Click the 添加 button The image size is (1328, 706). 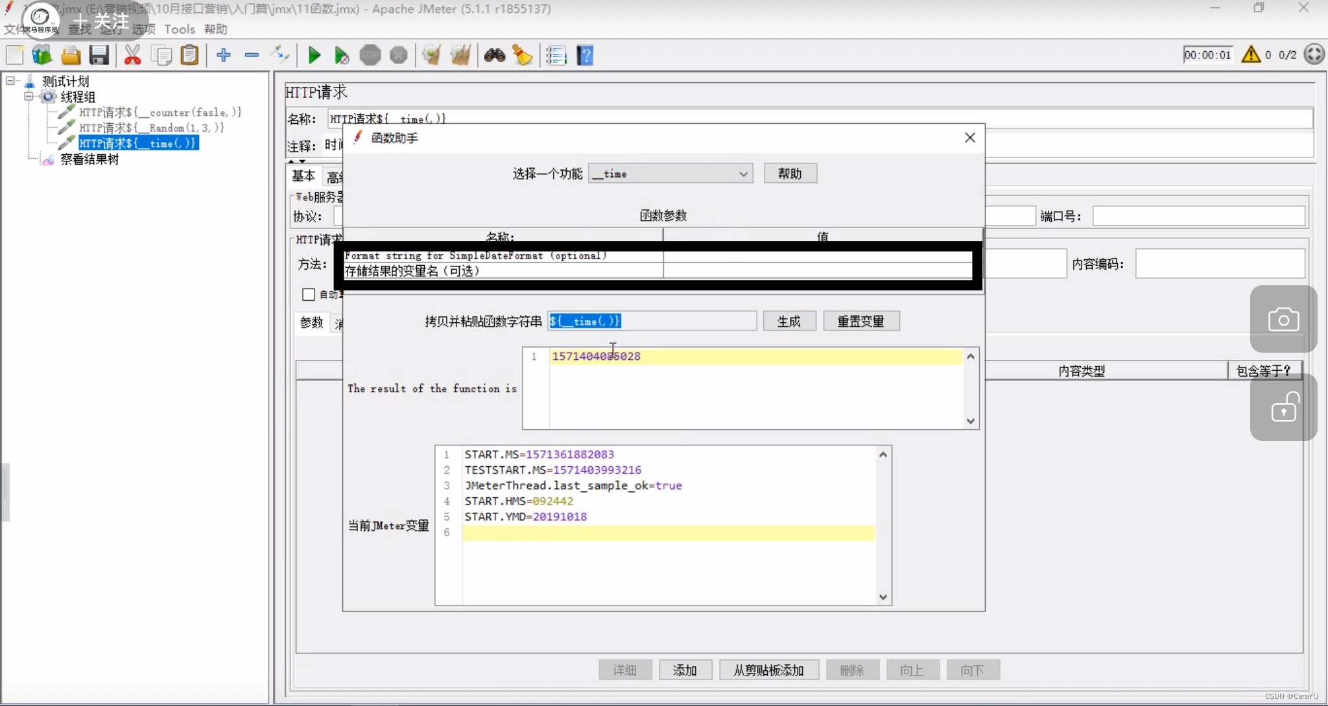pos(685,670)
